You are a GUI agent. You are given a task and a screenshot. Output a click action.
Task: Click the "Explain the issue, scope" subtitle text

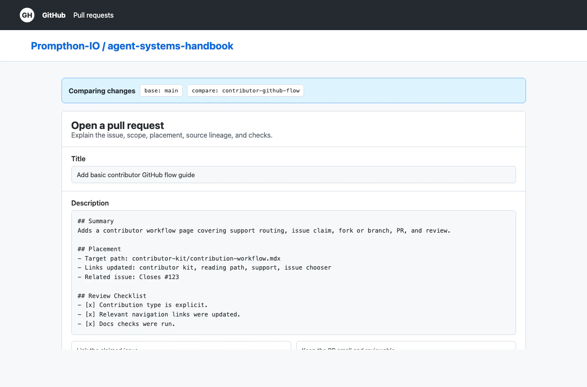tap(172, 135)
